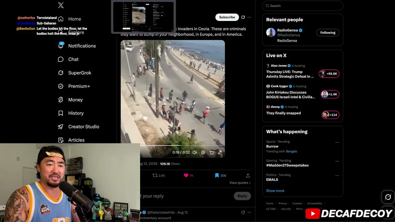Open the floating Grok button at right edge

(x=388, y=197)
